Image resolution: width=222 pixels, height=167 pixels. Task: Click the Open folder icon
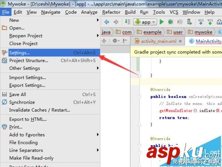(4, 28)
